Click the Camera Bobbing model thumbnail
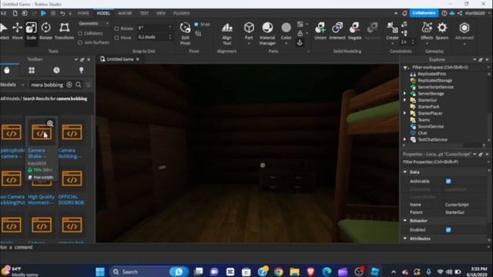This screenshot has width=493, height=277. click(72, 132)
